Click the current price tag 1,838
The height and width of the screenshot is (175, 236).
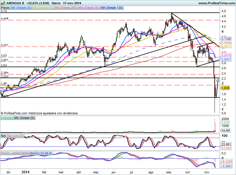225,88
